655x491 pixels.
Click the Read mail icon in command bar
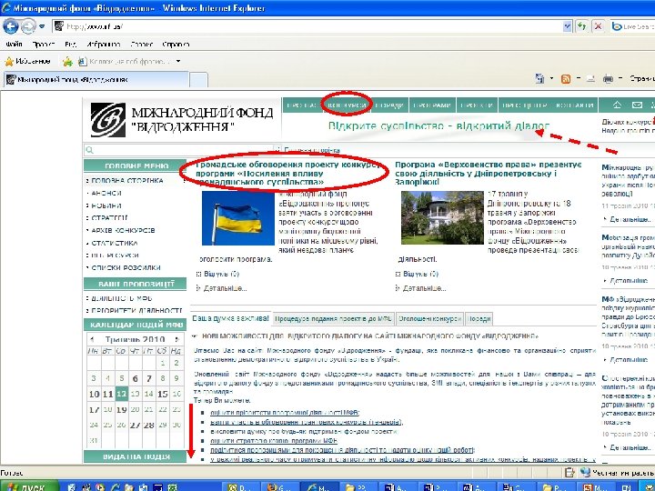coord(590,78)
